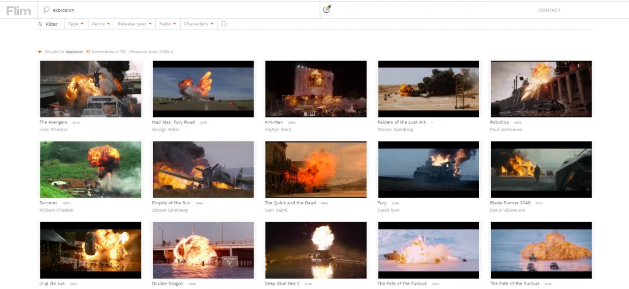
Task: Open The Quick and the Dead thumbnail
Action: (x=316, y=169)
